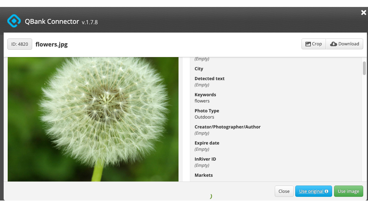Viewport: 368px width, 202px height.
Task: Click the InRiver ID label
Action: coord(205,159)
